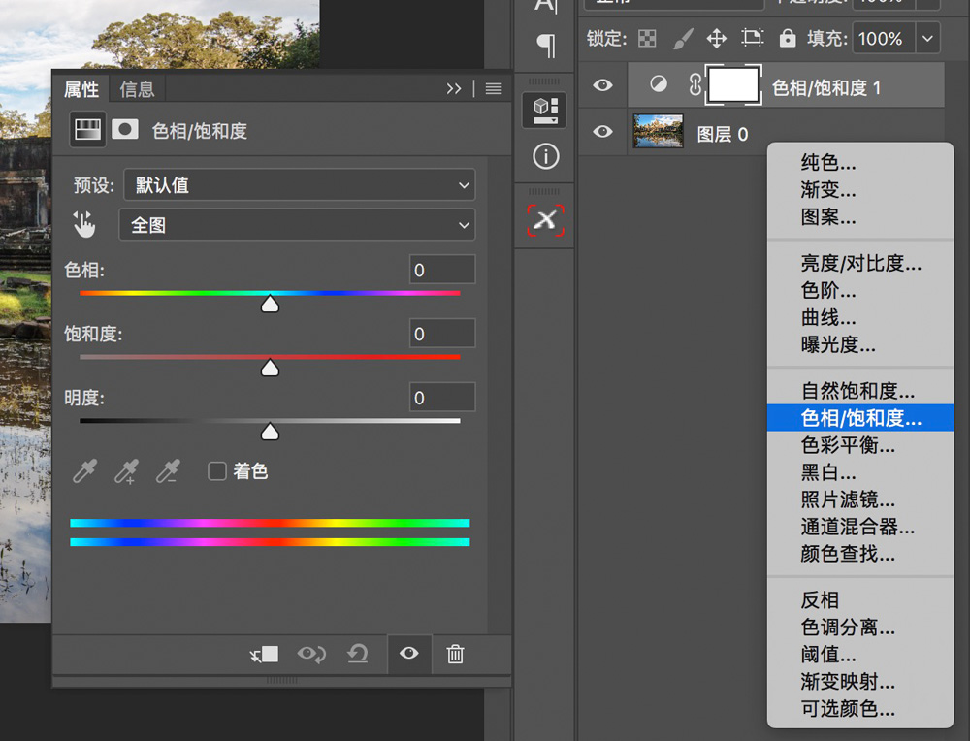Reset adjustment to defaults
This screenshot has width=970, height=741.
tap(358, 653)
